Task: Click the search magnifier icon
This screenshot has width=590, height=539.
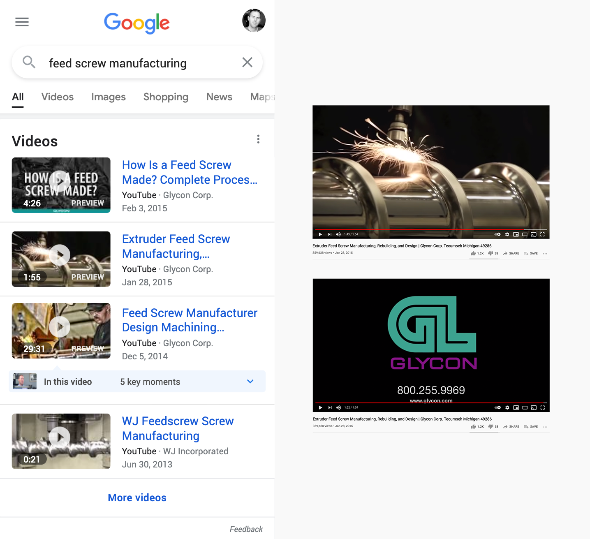Action: pos(29,62)
